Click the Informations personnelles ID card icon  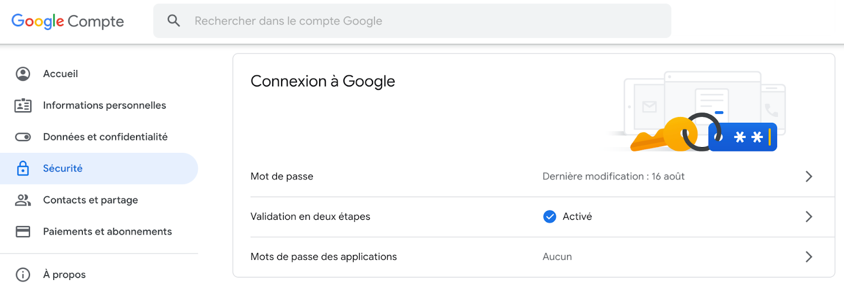[23, 105]
